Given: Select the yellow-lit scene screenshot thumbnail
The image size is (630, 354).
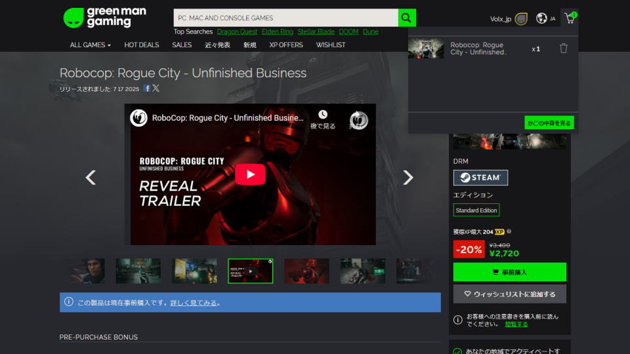Looking at the screenshot, I should click(194, 271).
